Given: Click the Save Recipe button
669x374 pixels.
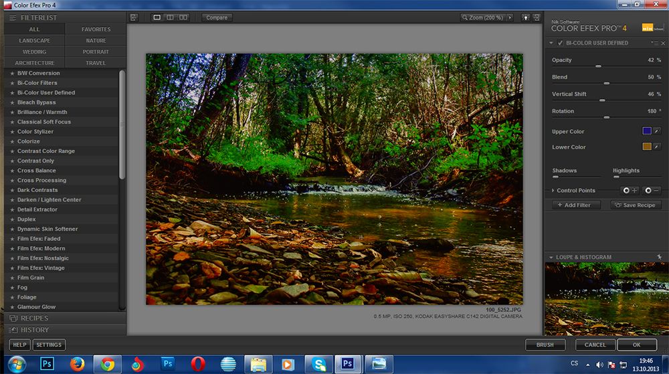Looking at the screenshot, I should pos(635,205).
